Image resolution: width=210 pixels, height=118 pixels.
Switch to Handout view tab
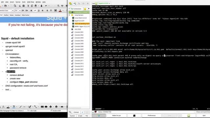click(x=17, y=15)
